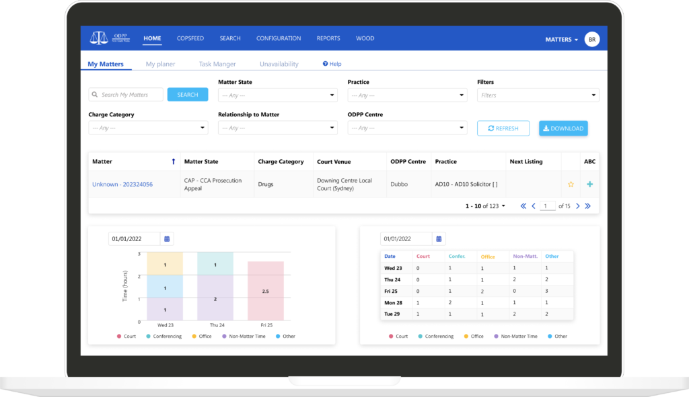
Task: Open the COPSFEED menu
Action: (190, 38)
